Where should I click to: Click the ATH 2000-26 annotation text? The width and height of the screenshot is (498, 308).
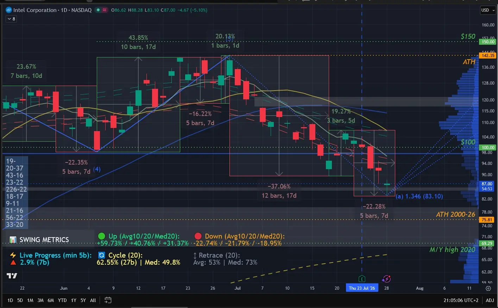tap(455, 214)
